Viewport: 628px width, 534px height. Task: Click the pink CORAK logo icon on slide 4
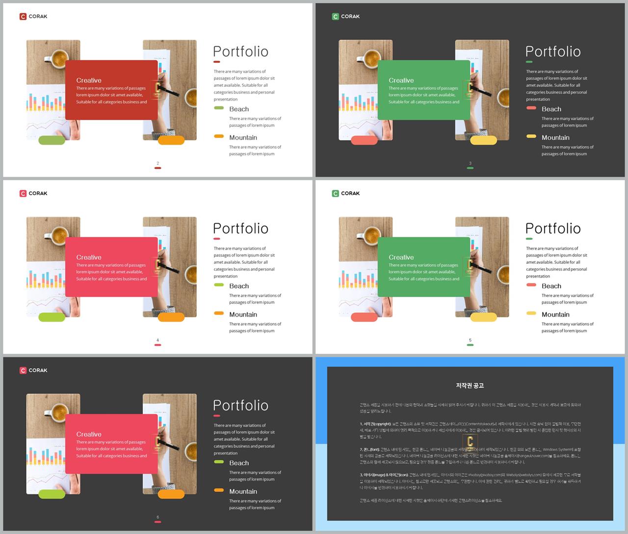pyautogui.click(x=23, y=193)
